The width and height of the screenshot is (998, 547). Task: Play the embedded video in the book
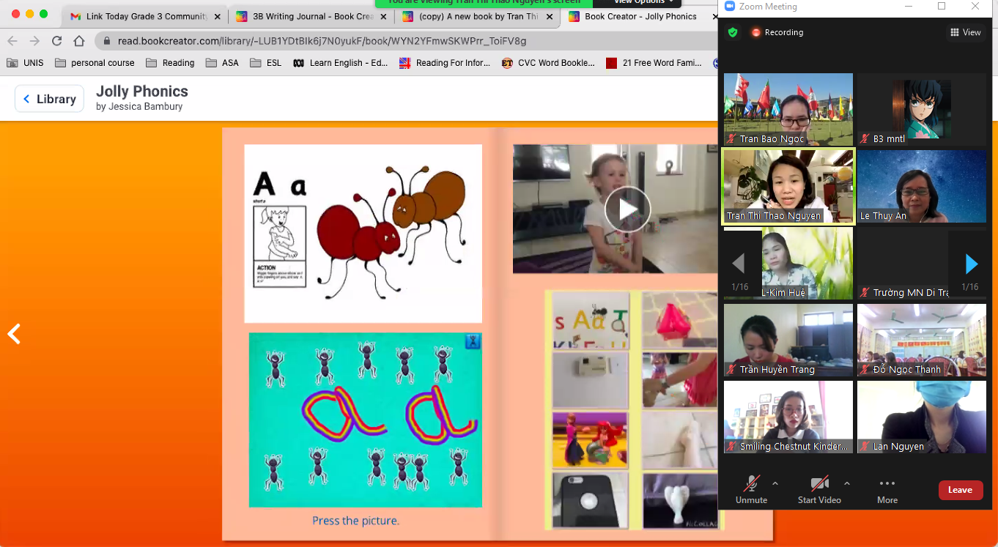click(628, 209)
